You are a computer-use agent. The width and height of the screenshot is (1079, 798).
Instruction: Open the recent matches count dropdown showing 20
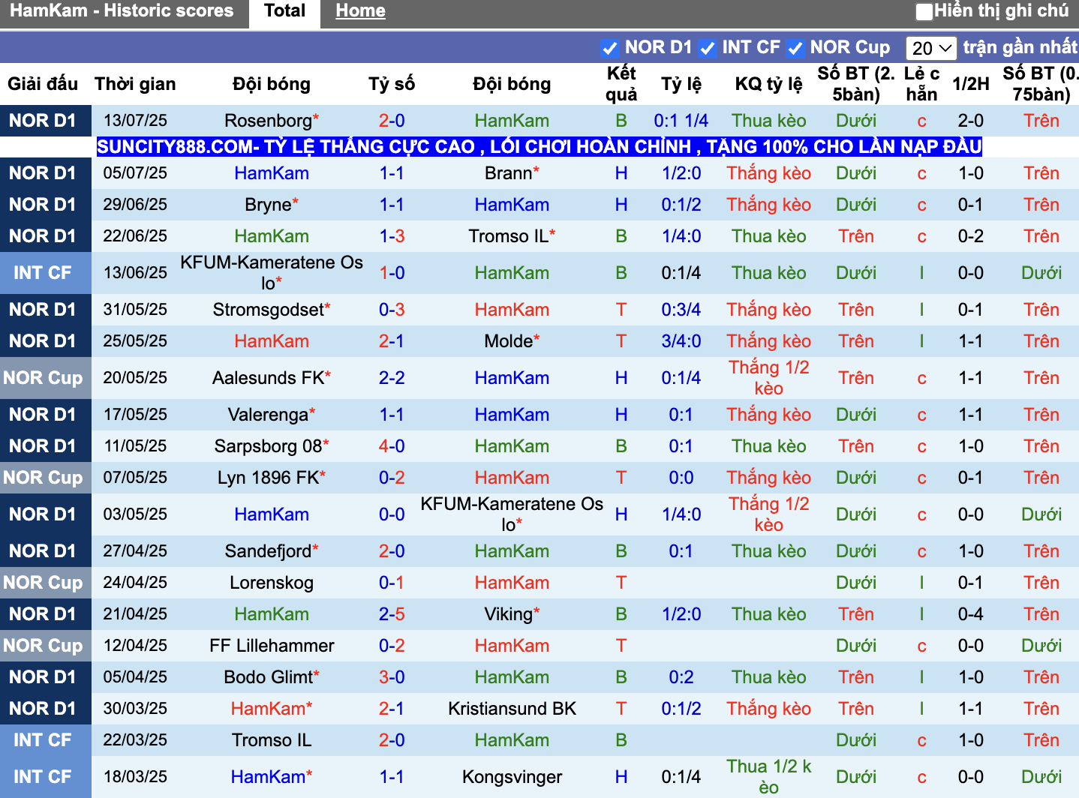[931, 48]
